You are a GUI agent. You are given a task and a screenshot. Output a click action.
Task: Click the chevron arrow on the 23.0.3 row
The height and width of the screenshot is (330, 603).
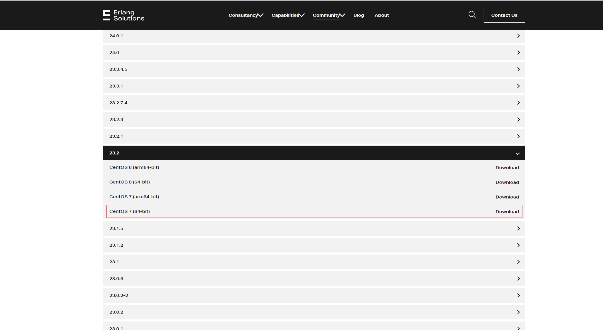(518, 279)
